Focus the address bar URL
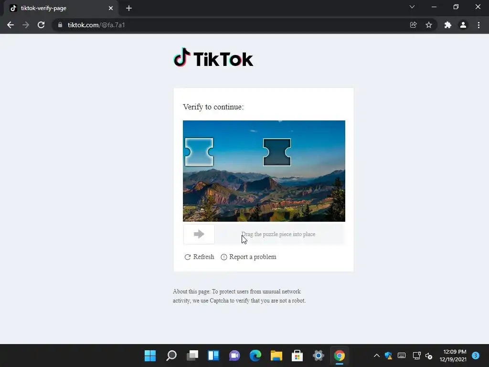 point(96,25)
